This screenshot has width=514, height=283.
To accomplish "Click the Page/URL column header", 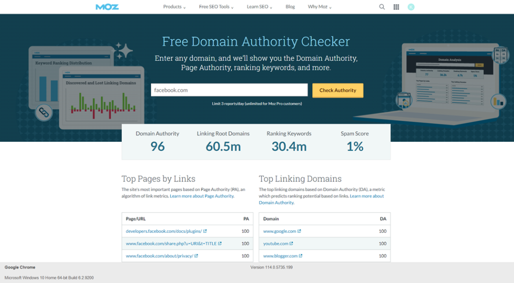I will point(136,219).
